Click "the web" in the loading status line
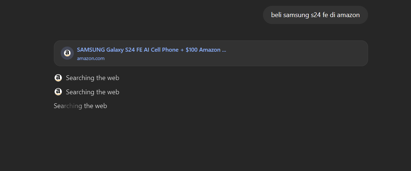Viewport: 411px width, 171px height. point(95,106)
